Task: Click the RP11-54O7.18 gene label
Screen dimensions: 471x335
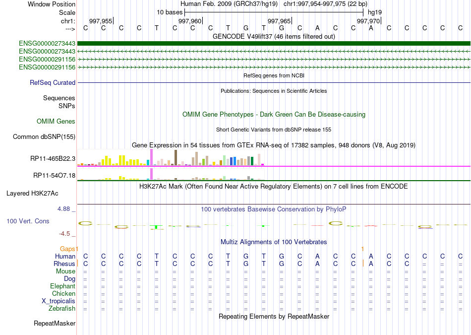Action: 55,175
